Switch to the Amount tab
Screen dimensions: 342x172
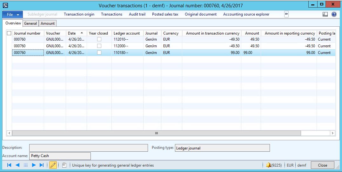pyautogui.click(x=48, y=23)
